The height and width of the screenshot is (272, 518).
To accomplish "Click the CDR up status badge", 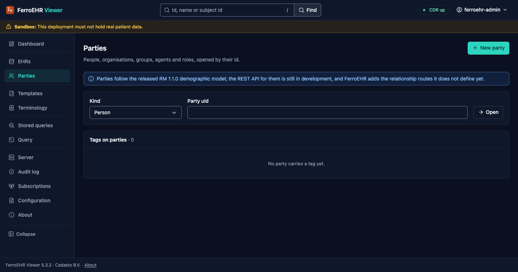I will click(x=434, y=10).
